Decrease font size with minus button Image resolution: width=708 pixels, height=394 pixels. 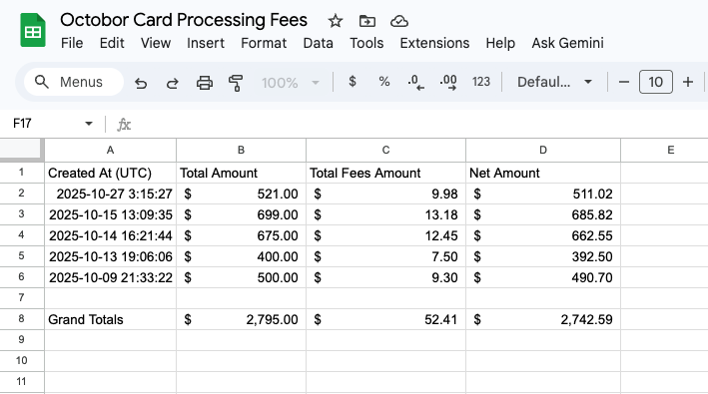coord(623,82)
